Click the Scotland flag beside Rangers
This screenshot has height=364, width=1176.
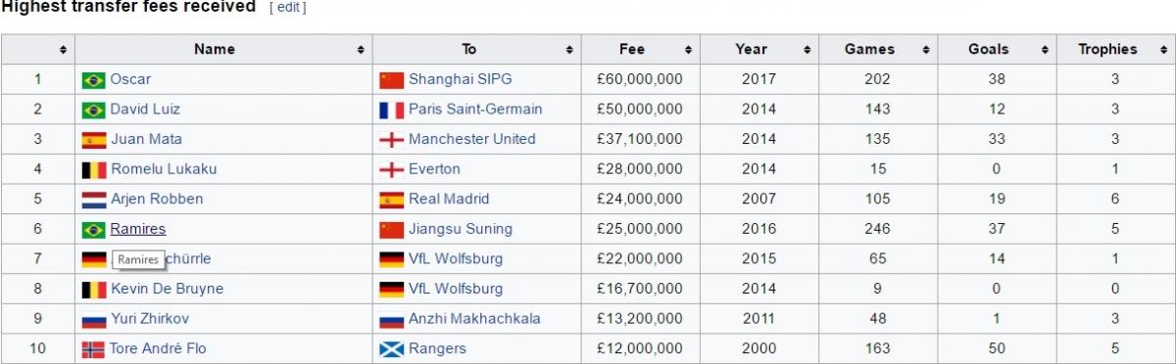391,348
